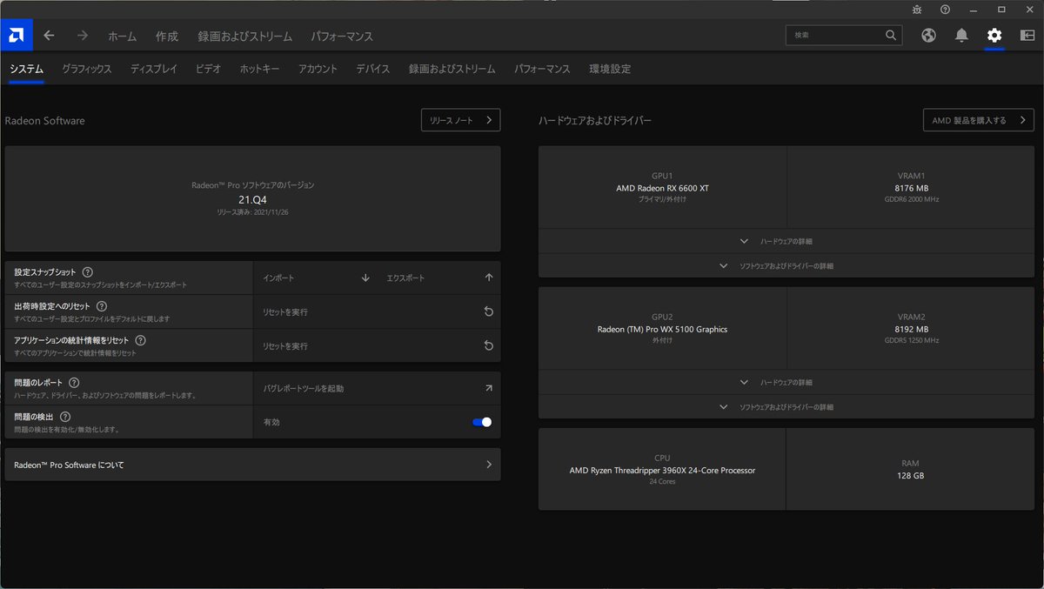
Task: Open the web browser globe icon
Action: click(929, 36)
